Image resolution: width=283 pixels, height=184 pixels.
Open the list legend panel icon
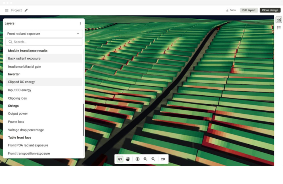point(279,28)
